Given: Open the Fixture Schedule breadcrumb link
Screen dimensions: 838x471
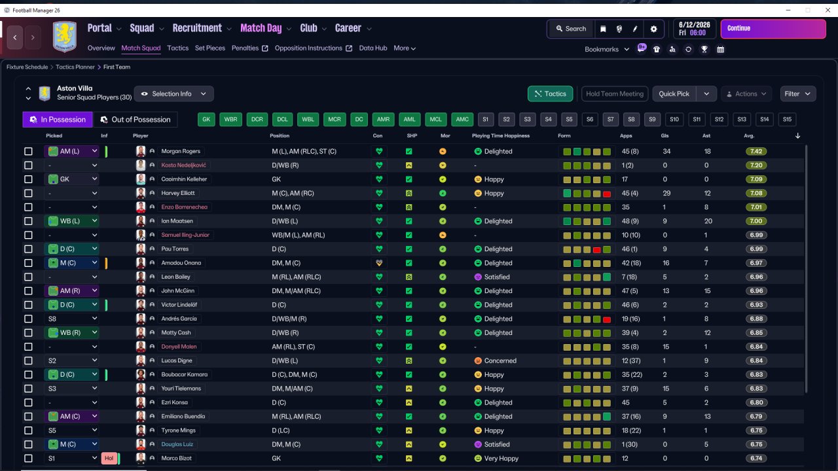Looking at the screenshot, I should click(x=27, y=67).
